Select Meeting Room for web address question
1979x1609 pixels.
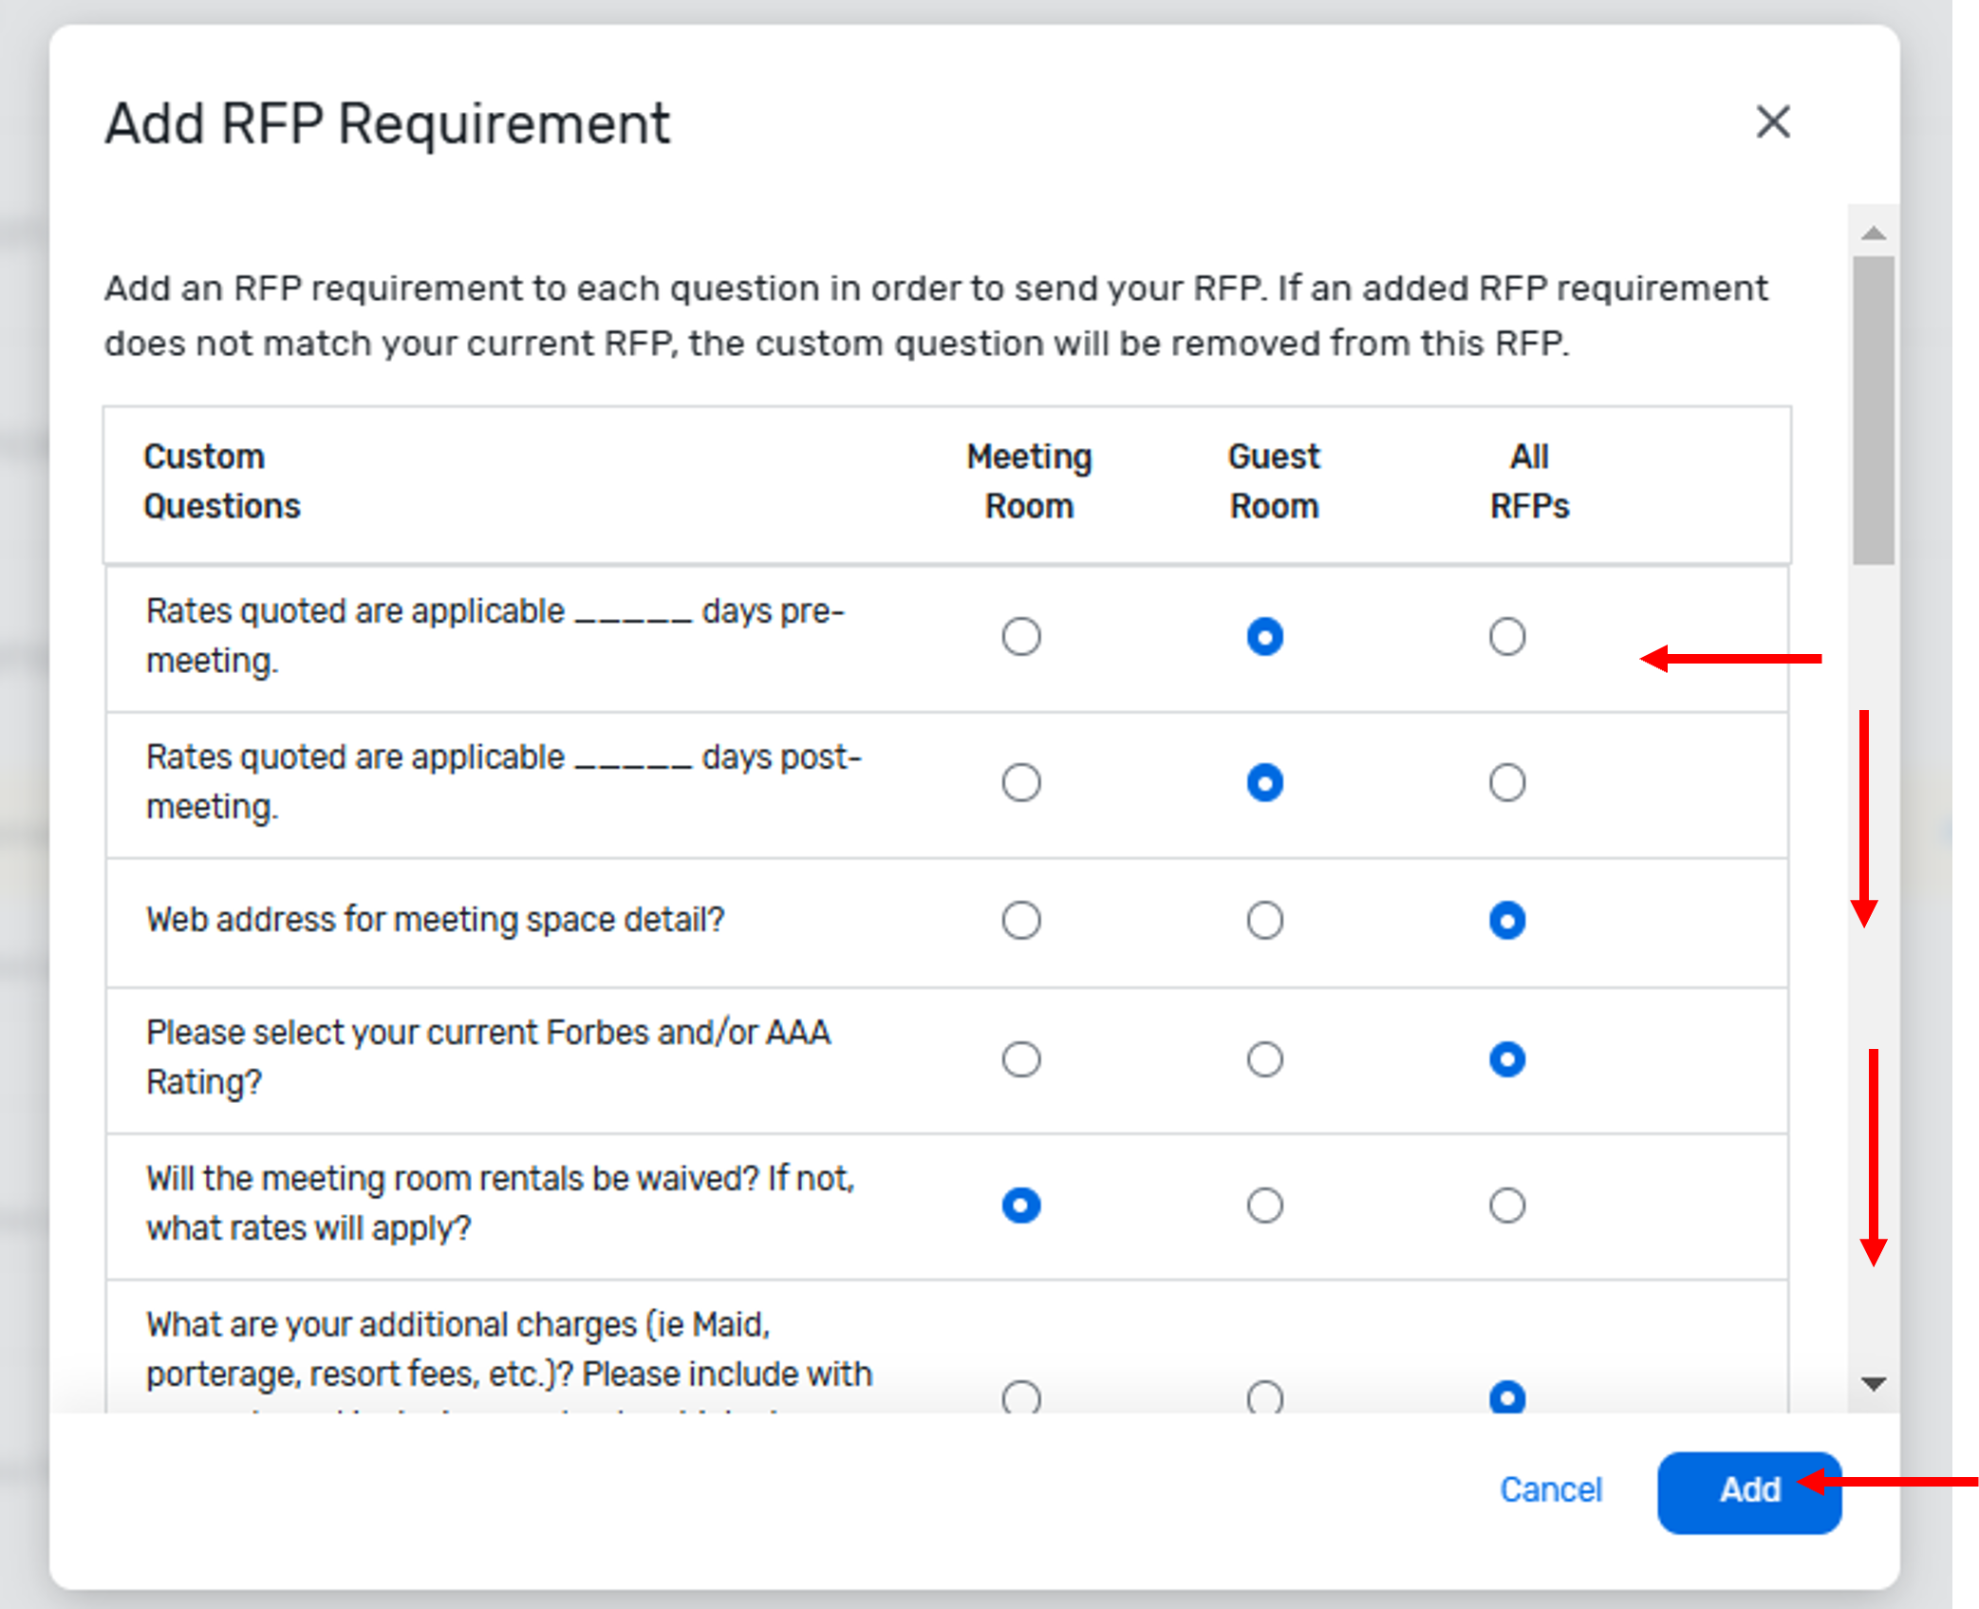(1020, 919)
